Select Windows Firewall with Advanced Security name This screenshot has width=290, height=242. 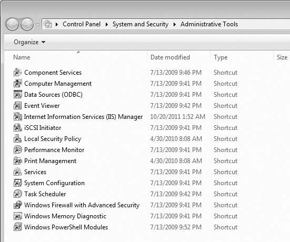pyautogui.click(x=82, y=205)
